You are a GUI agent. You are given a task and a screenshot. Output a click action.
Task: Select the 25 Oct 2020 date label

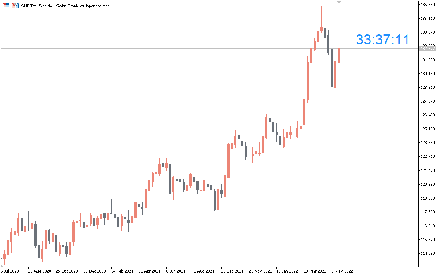[66, 271]
